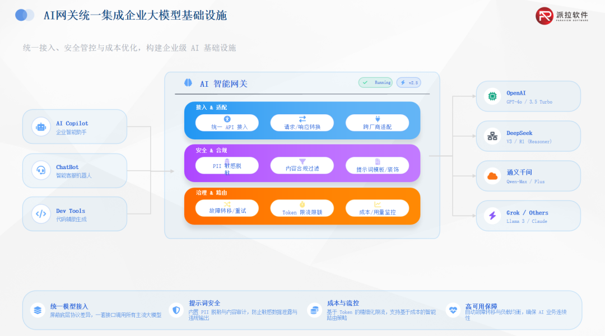This screenshot has height=336, width=605.
Task: Select the 提示词模板/装饰 pill
Action: 378,166
